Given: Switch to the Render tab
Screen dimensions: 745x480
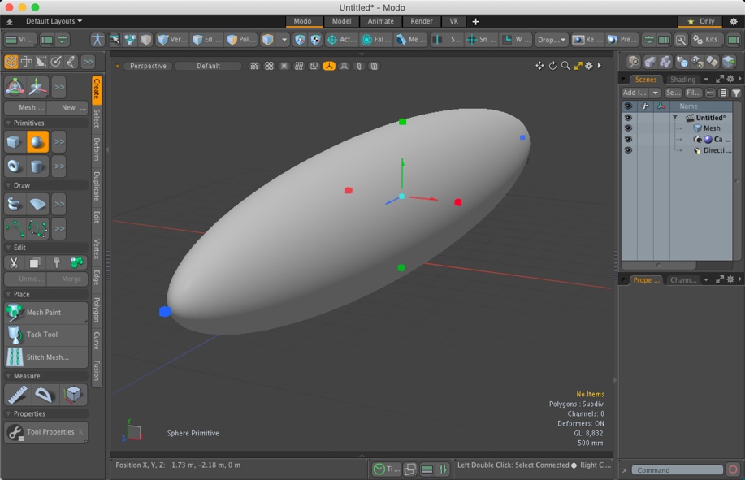Looking at the screenshot, I should click(x=421, y=22).
